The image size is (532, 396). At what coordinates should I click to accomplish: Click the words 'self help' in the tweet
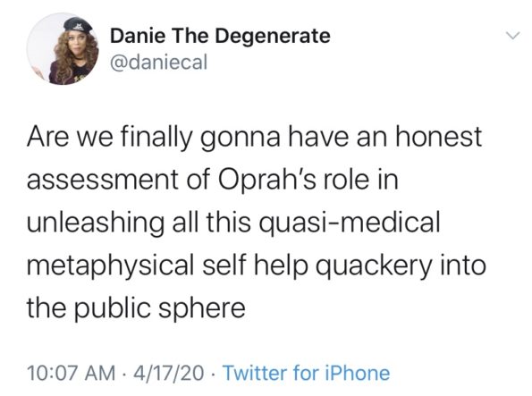[256, 266]
